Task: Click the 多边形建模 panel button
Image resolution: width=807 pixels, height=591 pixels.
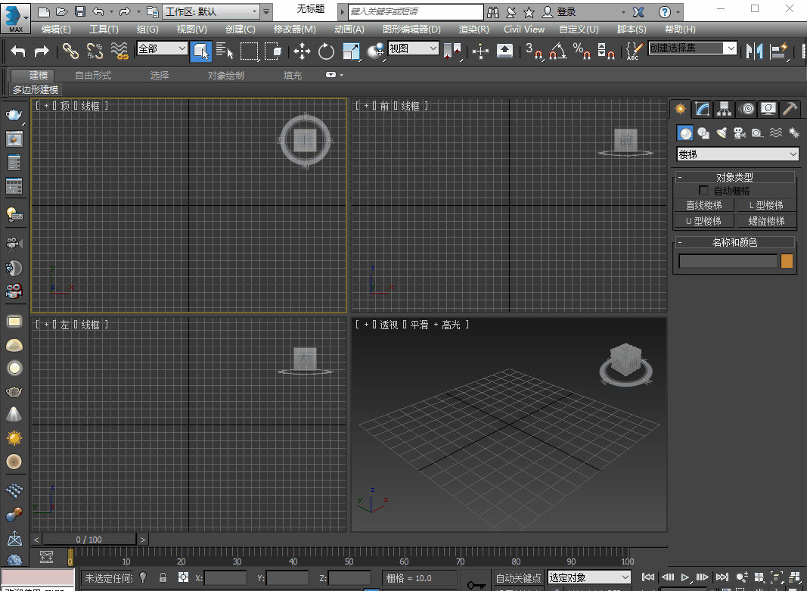Action: (36, 89)
